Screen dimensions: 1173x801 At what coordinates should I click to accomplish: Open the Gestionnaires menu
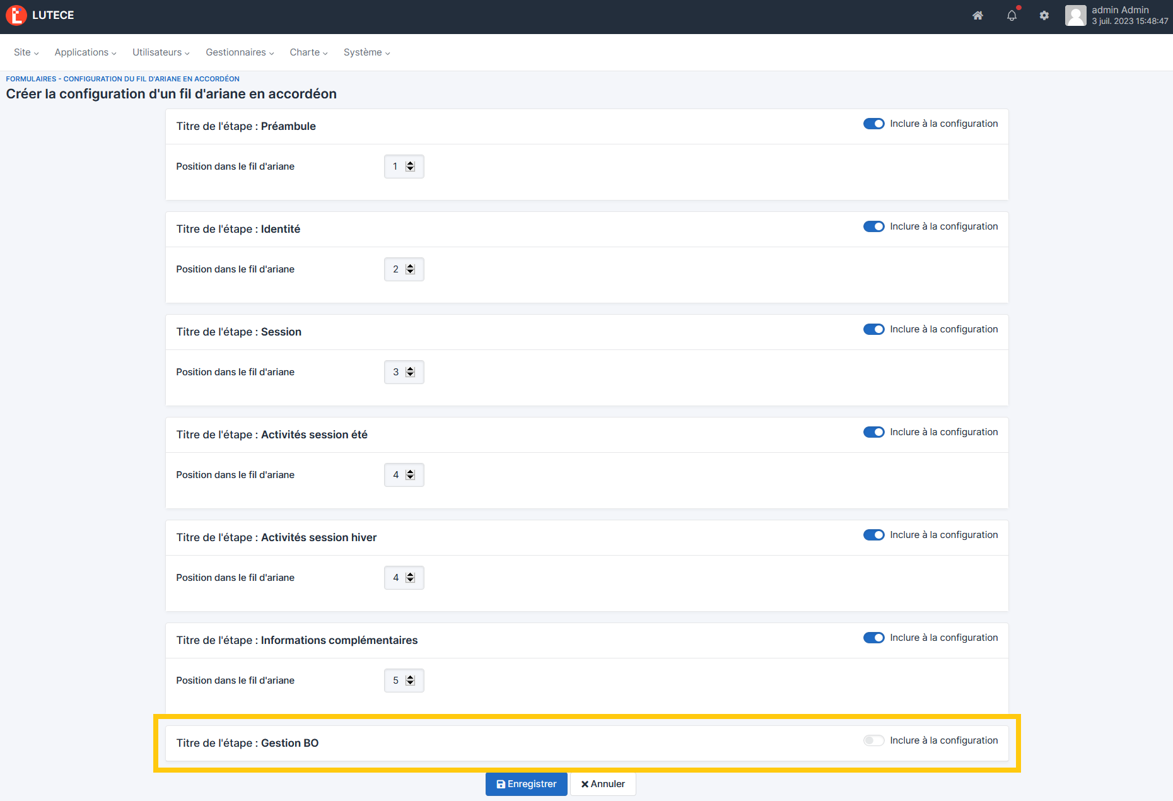point(240,52)
